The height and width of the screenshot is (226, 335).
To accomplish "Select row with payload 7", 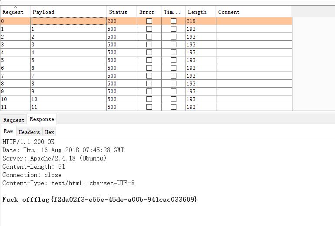I will coord(65,76).
